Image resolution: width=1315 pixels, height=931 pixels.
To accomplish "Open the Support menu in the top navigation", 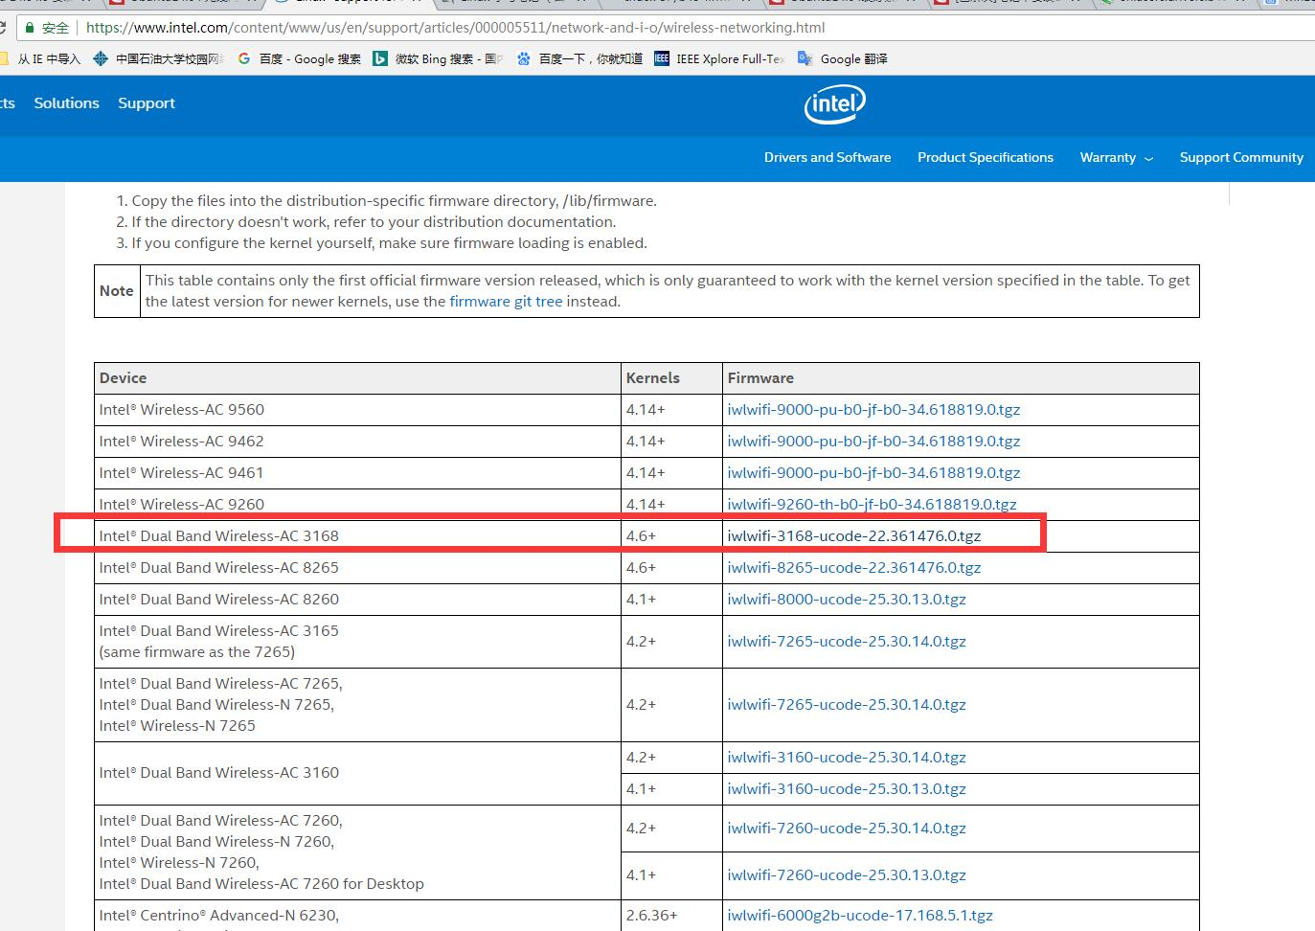I will [147, 103].
